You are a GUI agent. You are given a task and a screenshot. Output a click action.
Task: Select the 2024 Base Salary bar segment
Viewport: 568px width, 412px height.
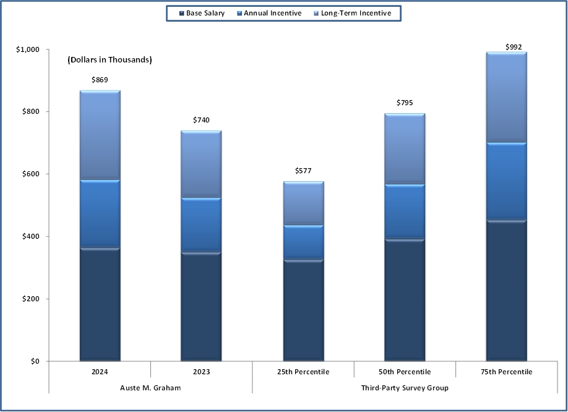[100, 304]
